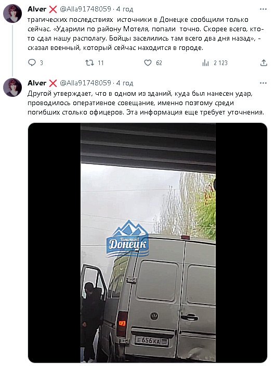Like the first tweet with 62 hearts
This screenshot has width=275, height=366.
click(148, 62)
